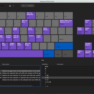94x94 pixels.
Task: Select the Forward Delete Ripple Delete key
Action: click(x=81, y=31)
